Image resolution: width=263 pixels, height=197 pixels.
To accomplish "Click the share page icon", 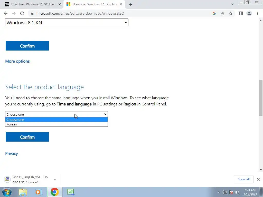I will (222, 13).
